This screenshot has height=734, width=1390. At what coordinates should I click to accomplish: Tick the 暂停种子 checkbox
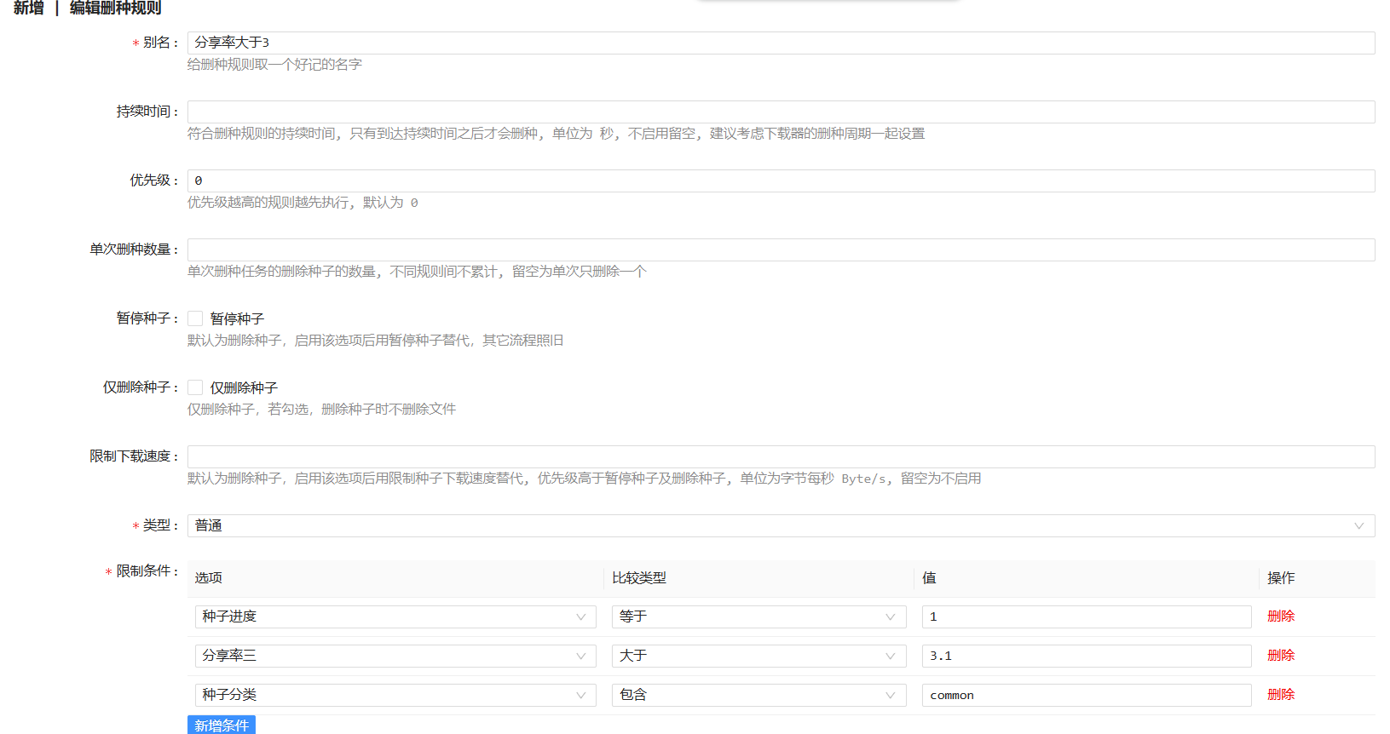point(195,318)
